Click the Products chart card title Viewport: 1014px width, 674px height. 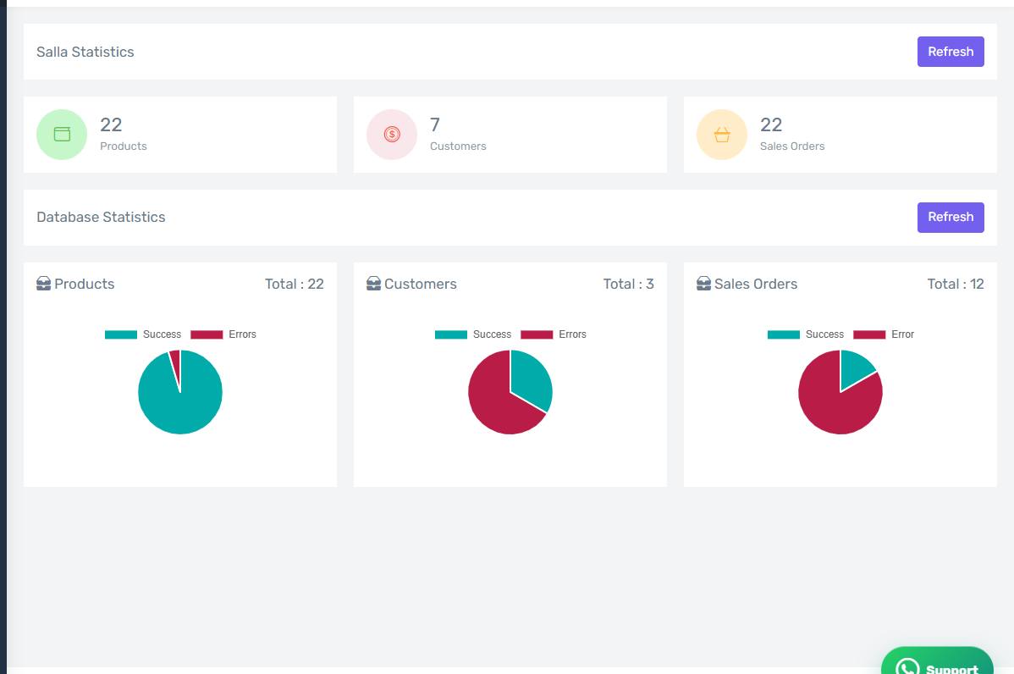point(84,284)
